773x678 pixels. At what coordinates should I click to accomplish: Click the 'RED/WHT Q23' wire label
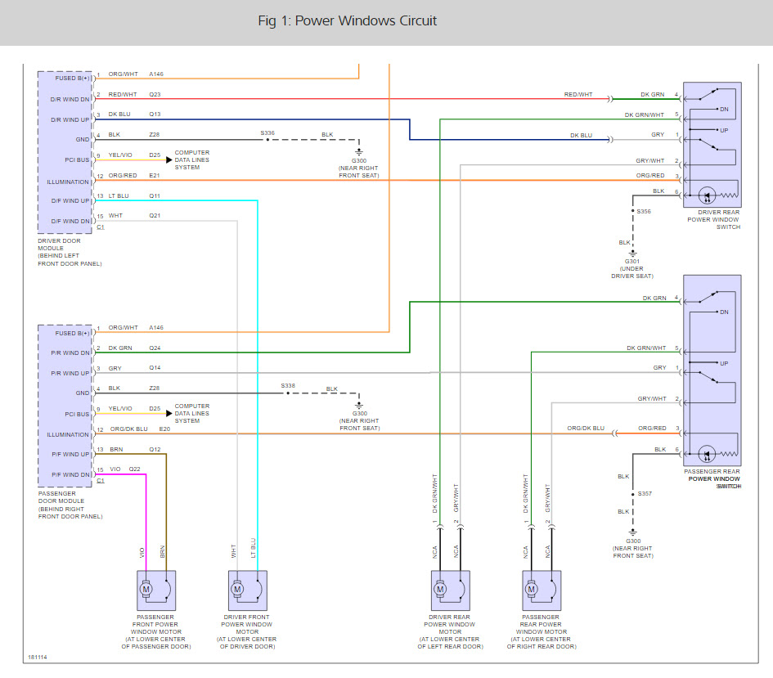135,94
